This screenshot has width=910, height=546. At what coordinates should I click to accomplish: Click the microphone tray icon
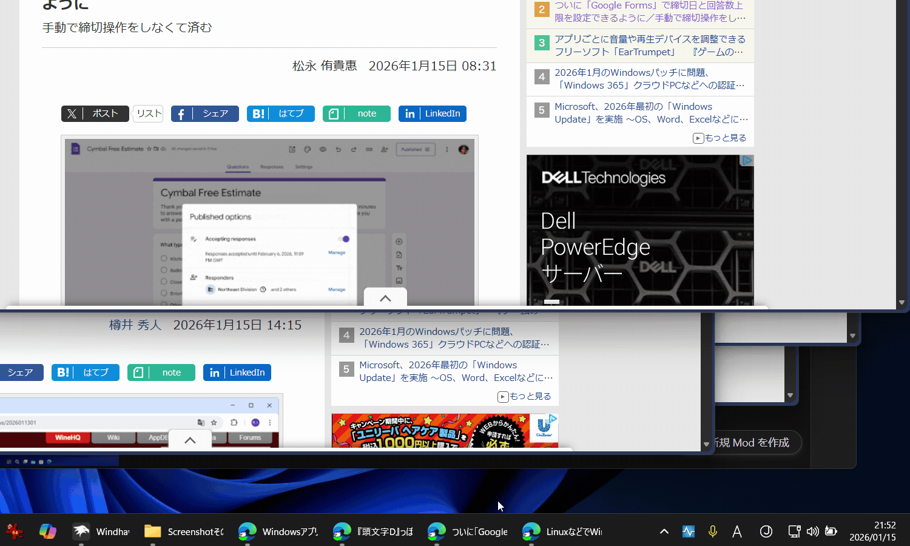click(713, 531)
